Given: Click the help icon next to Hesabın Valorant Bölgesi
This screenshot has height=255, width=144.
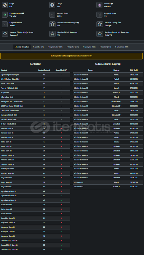Looking at the screenshot, I should [78, 23].
